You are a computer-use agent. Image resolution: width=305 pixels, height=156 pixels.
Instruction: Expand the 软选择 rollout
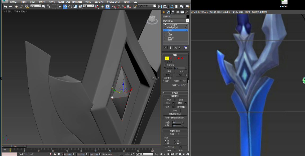click(175, 93)
